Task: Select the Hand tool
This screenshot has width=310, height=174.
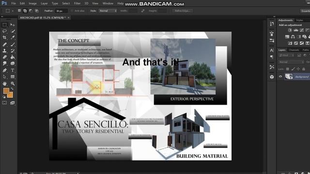Action: (x=4, y=84)
